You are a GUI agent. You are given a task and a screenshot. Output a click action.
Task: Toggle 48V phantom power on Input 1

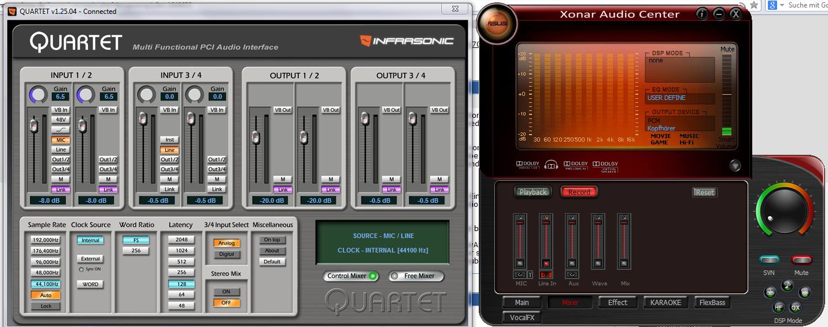(x=61, y=120)
